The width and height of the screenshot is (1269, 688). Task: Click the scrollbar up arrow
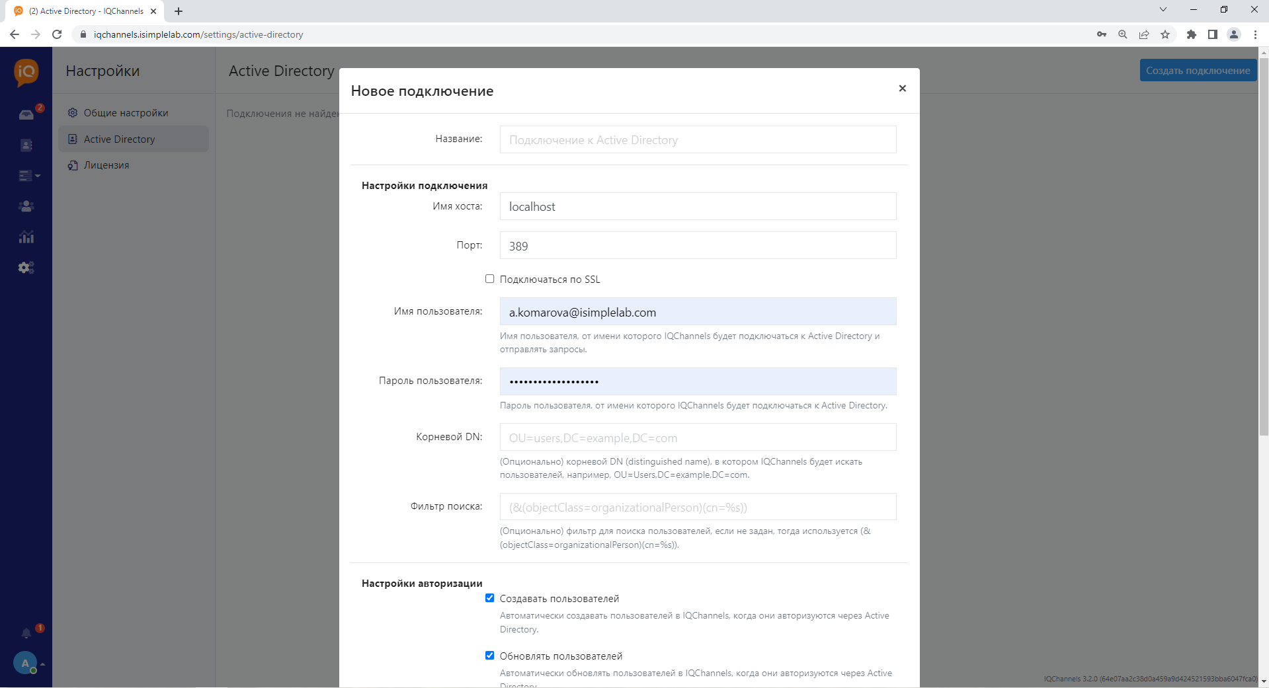pos(1264,52)
